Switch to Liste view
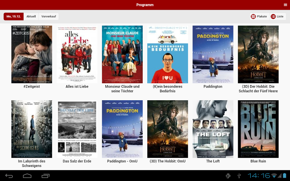Screen dimensions: 290x181 [278, 16]
